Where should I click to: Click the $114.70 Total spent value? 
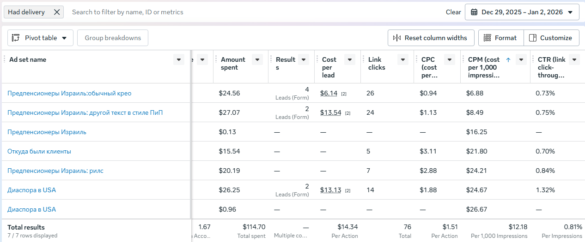pyautogui.click(x=254, y=227)
